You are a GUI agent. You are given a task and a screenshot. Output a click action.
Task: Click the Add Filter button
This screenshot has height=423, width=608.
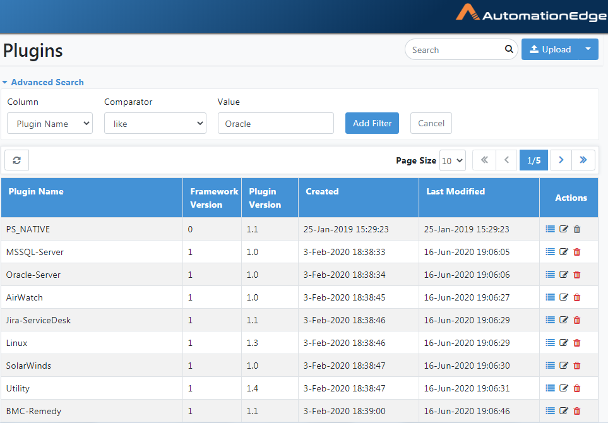[x=372, y=123]
